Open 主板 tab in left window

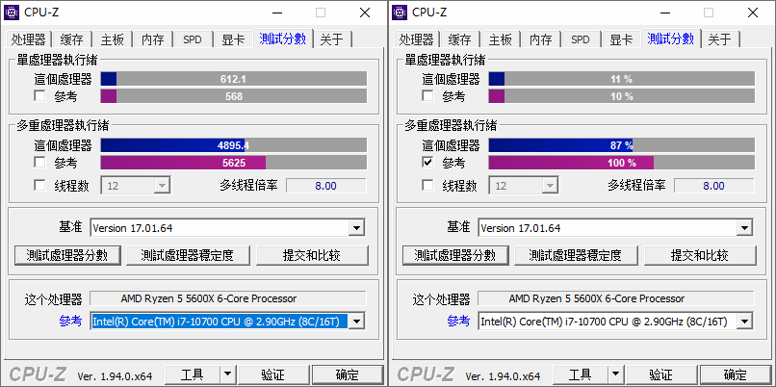click(113, 39)
